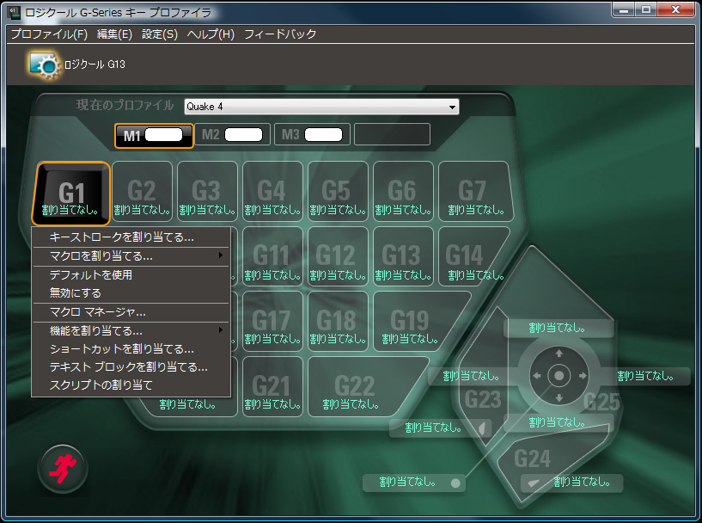702x523 pixels.
Task: Click the red running man icon
Action: [62, 468]
